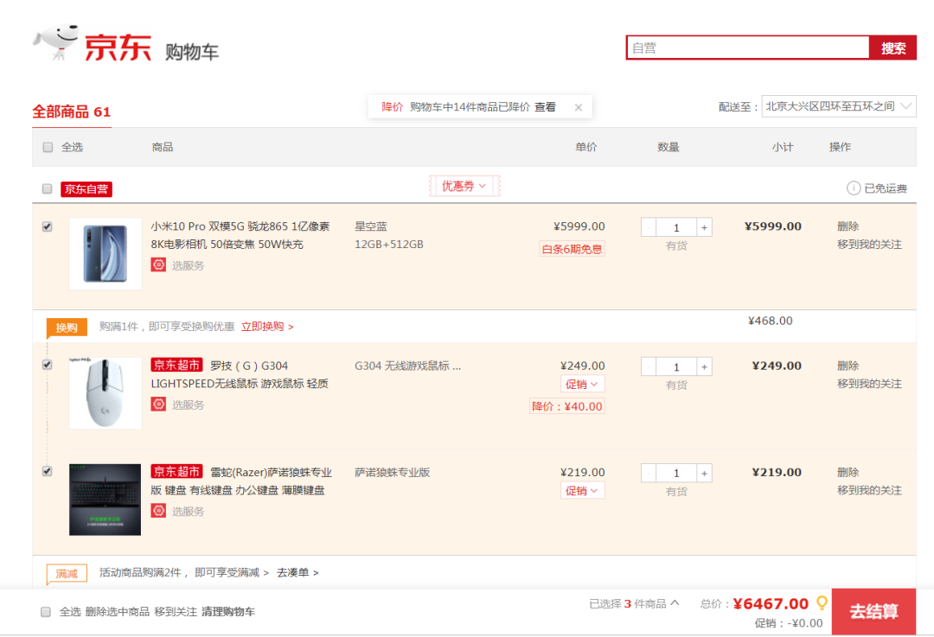Viewport: 934px width, 637px height.
Task: Open the delivery address dropdown 北京大兴区
Action: coord(839,106)
